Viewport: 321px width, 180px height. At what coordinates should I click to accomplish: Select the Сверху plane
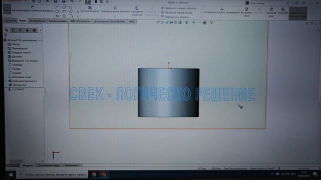tap(15, 69)
